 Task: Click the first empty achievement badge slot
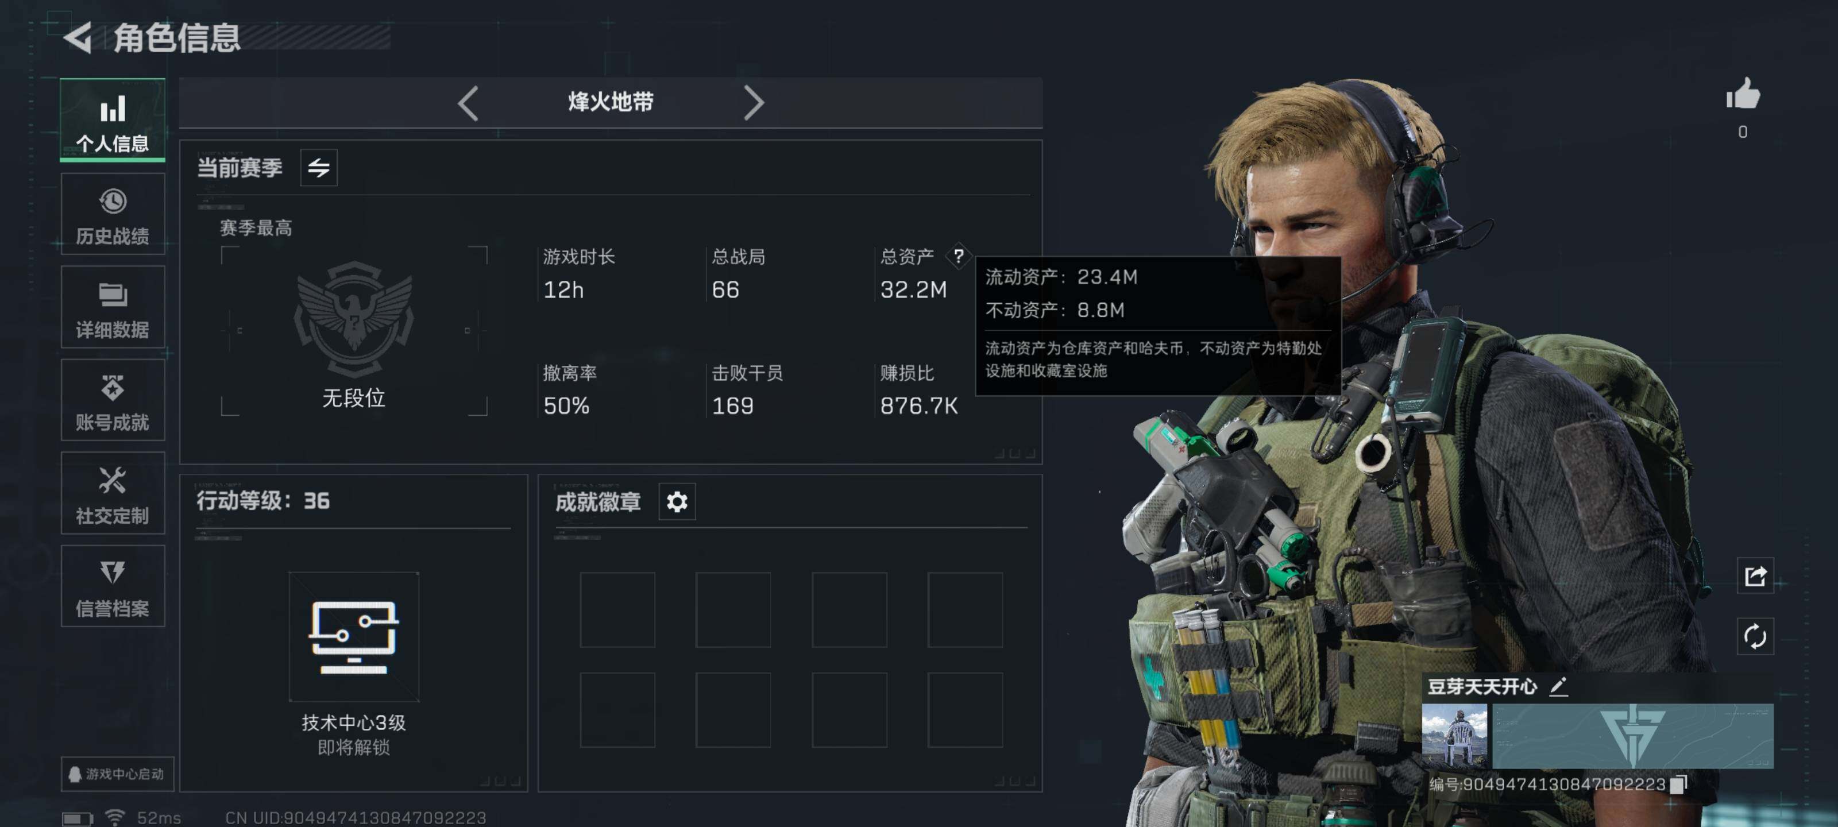[x=617, y=610]
